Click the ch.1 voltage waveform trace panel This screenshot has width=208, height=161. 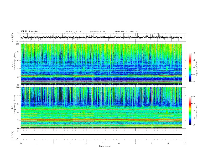(103, 37)
